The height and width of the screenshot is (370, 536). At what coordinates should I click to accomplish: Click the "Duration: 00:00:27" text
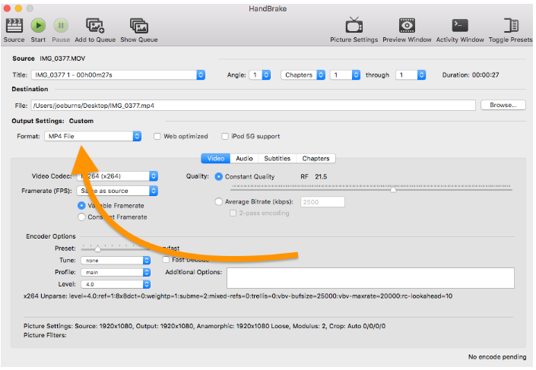click(x=471, y=74)
